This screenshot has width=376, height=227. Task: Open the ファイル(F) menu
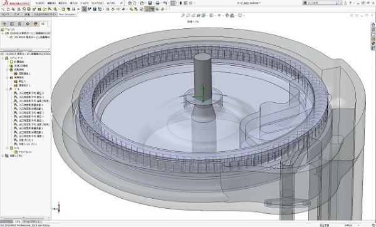[40, 3]
